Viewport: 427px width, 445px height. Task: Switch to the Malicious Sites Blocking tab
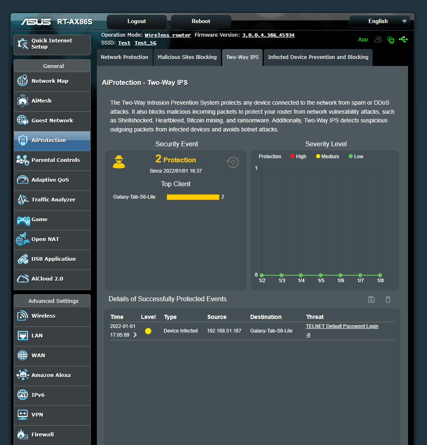click(187, 57)
